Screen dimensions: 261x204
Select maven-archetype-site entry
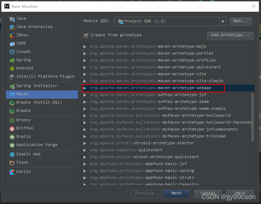tap(168, 74)
